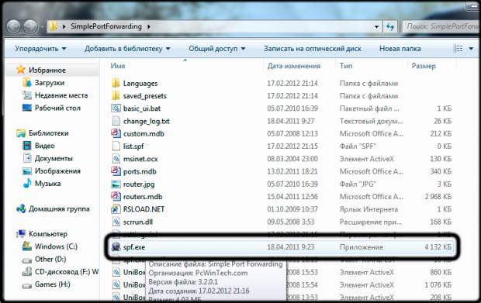The width and height of the screenshot is (481, 303).
Task: Select Избранное star icon in sidebar
Action: click(x=20, y=70)
